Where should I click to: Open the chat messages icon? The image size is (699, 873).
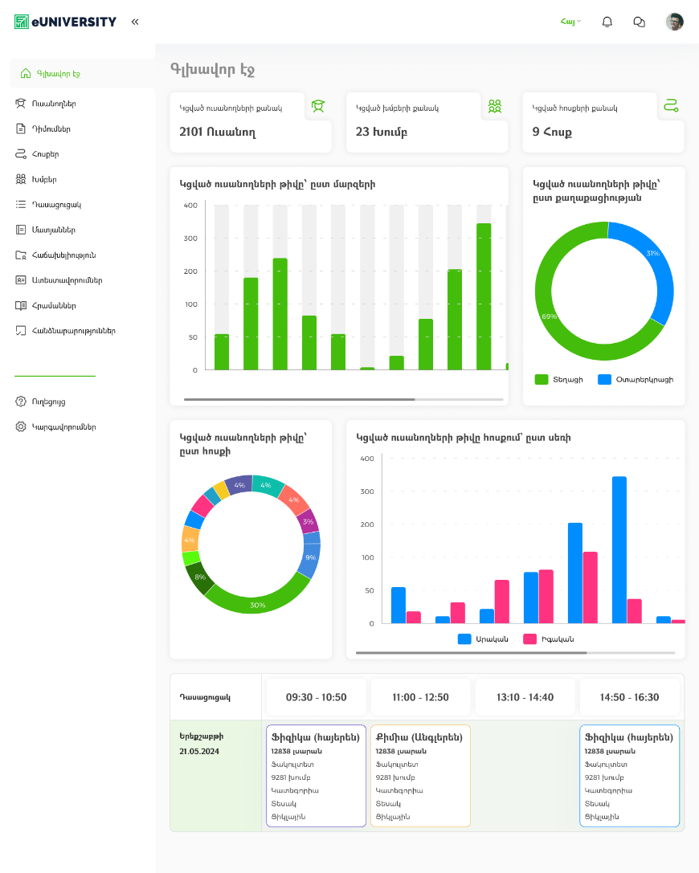coord(639,22)
